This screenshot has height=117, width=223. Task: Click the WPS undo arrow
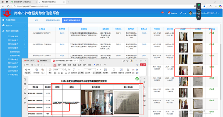[x=42, y=65]
